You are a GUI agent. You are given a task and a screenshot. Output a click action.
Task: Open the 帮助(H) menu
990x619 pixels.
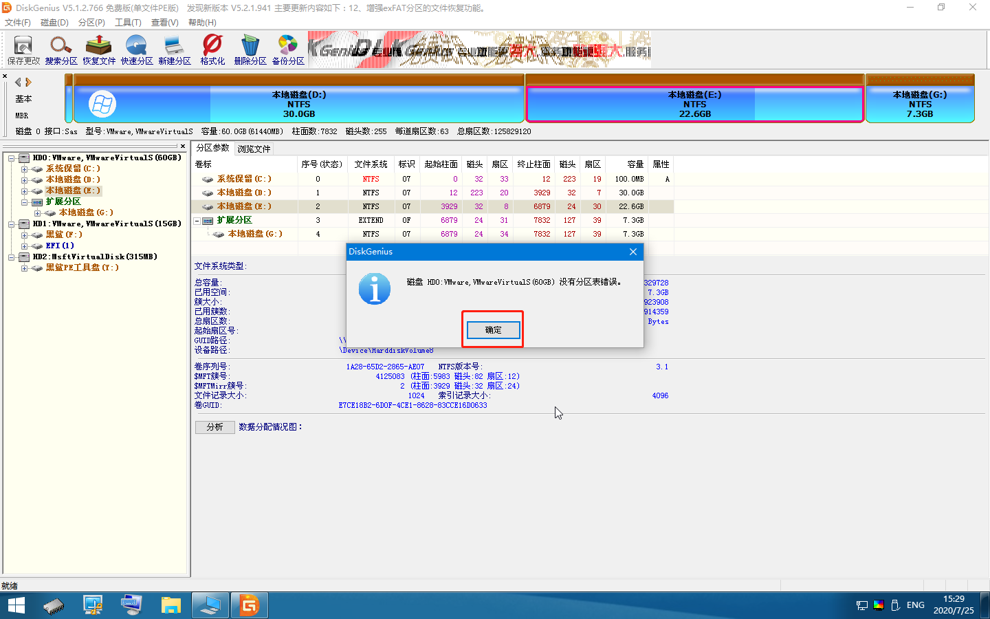coord(202,23)
